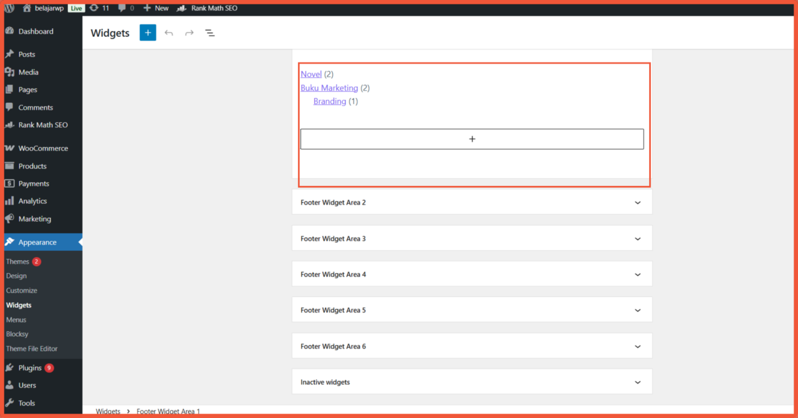Open the updates icon showing 11
This screenshot has width=798, height=418.
[99, 8]
